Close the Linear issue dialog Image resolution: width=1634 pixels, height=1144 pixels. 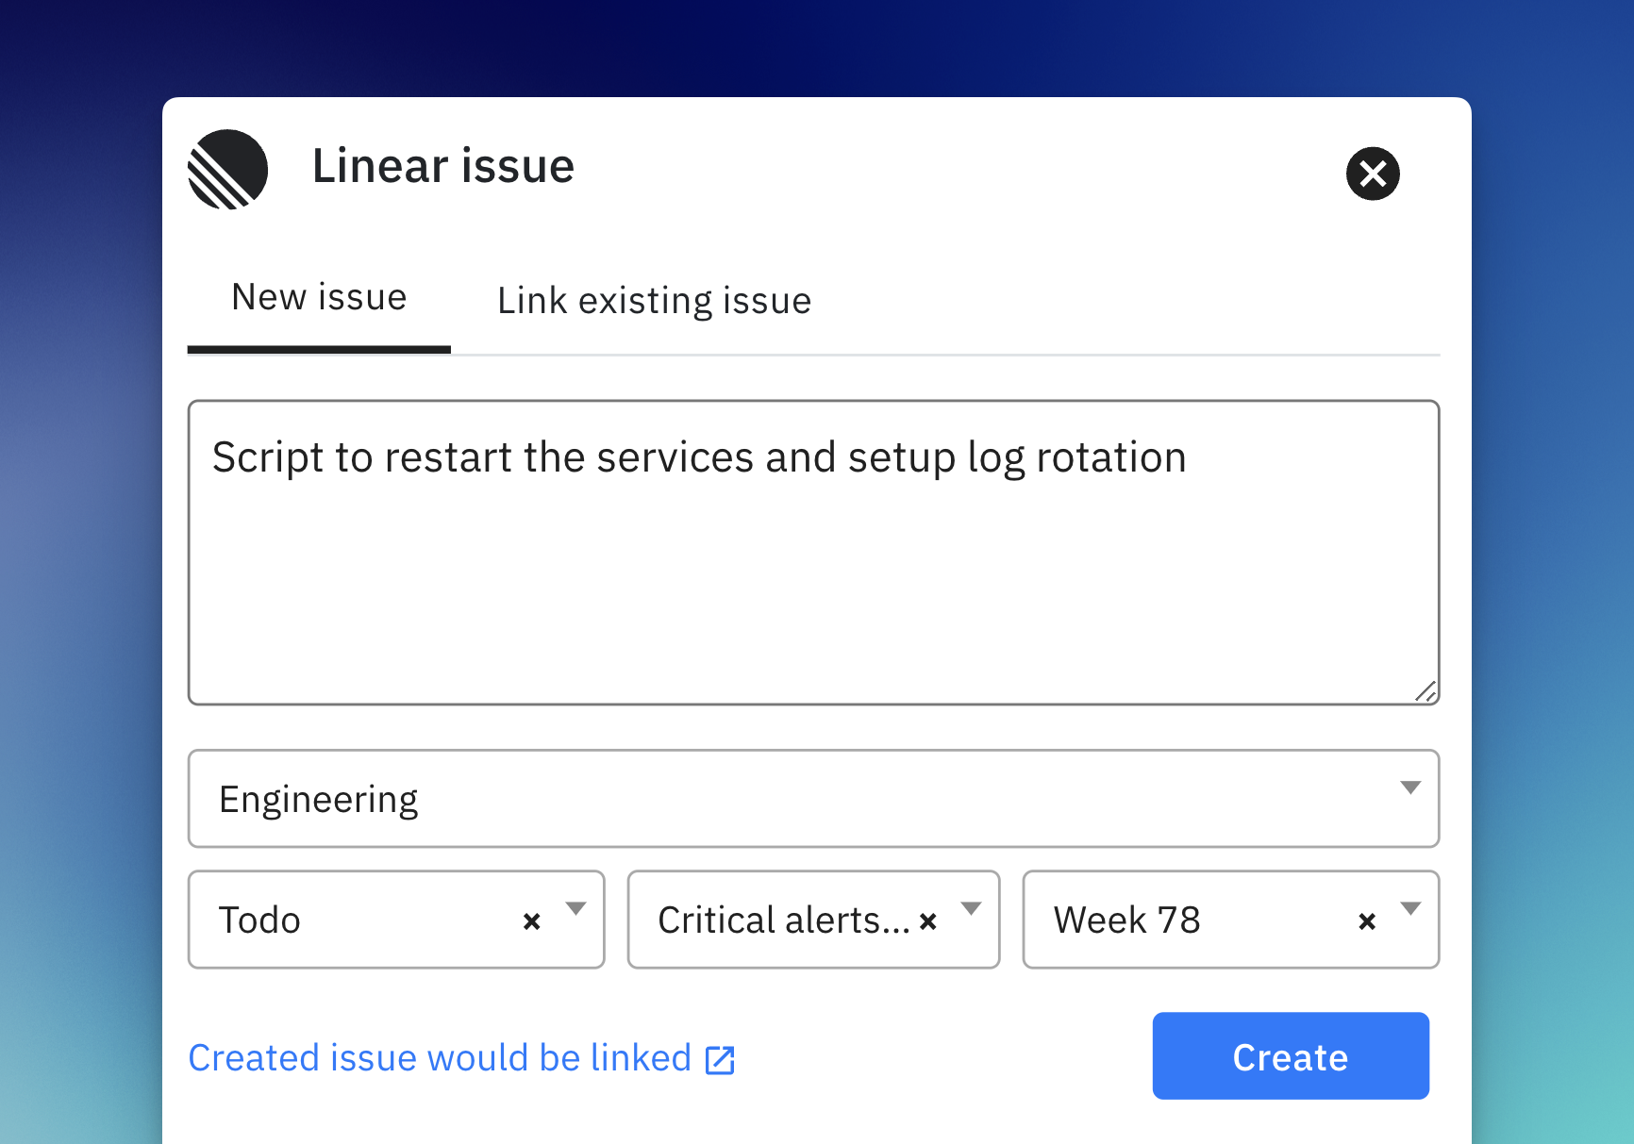1372,174
